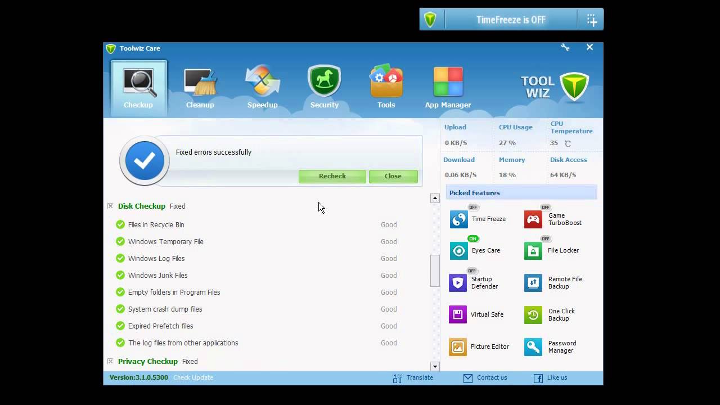The height and width of the screenshot is (405, 720).
Task: Open Remote File Backup icon
Action: pos(533,282)
